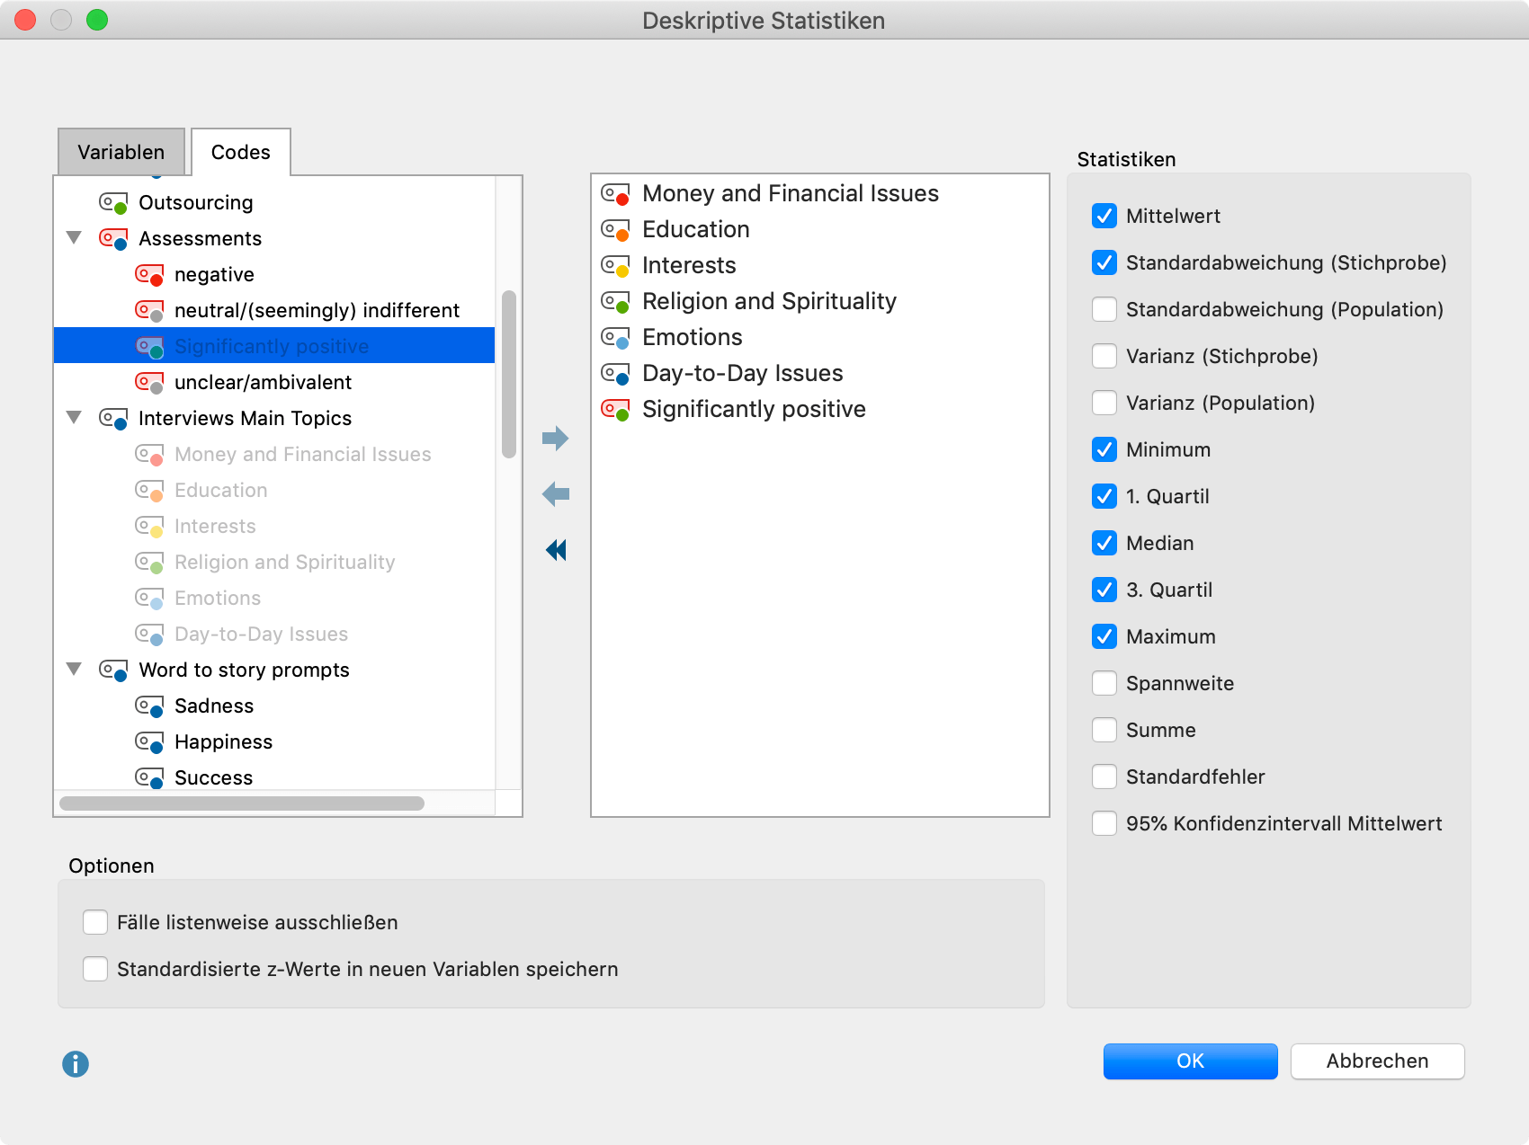The image size is (1529, 1145).
Task: Click the Sadness label in the tree
Action: (214, 706)
